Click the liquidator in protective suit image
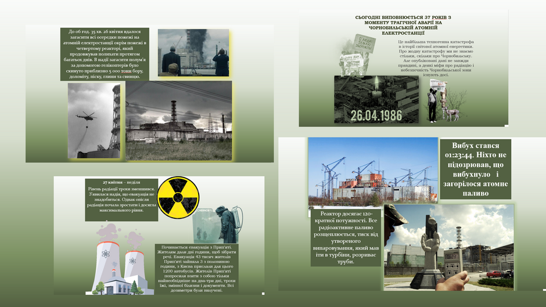Image resolution: width=546 pixels, height=307 pixels. pyautogui.click(x=218, y=225)
